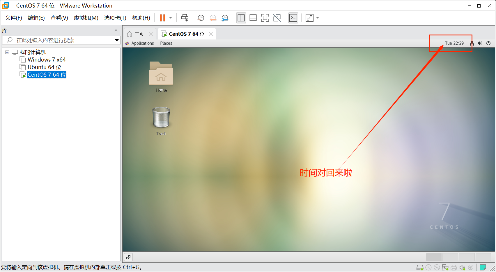Click the stretch guest display icon

pos(309,18)
